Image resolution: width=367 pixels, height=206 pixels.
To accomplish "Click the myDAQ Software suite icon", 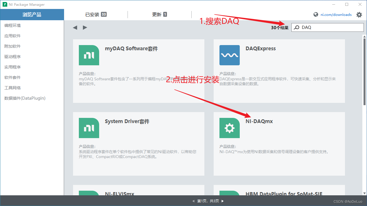I will click(x=89, y=55).
